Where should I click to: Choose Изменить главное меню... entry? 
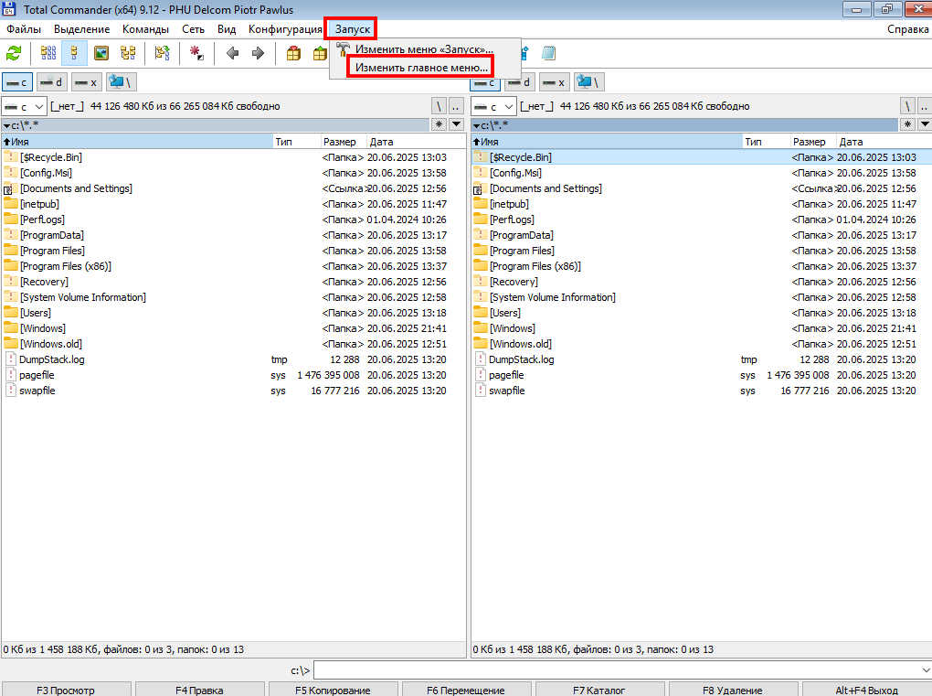(x=421, y=67)
